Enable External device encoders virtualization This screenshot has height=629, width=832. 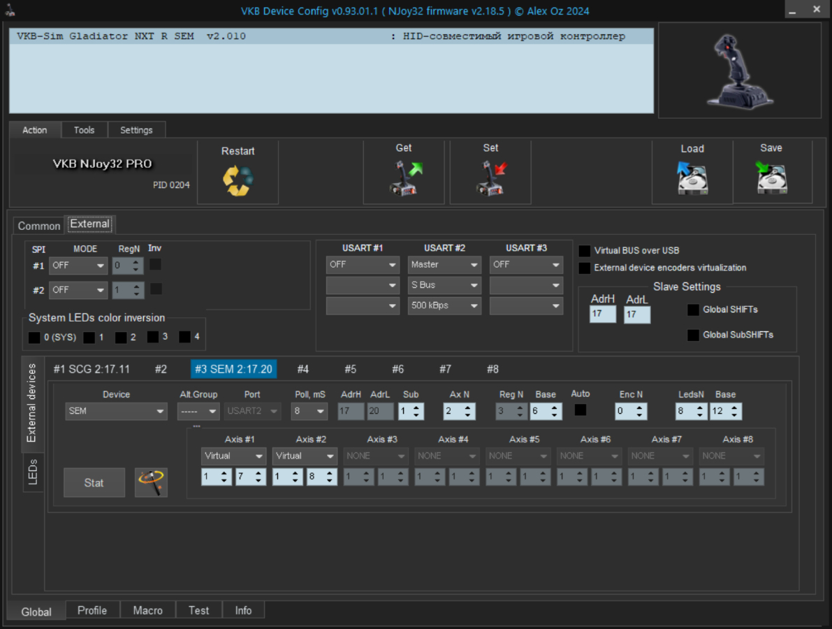[x=584, y=268]
